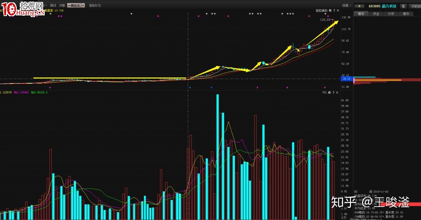Click the yellow R badge beside stock code
The width and height of the screenshot is (421, 220).
[x=359, y=6]
